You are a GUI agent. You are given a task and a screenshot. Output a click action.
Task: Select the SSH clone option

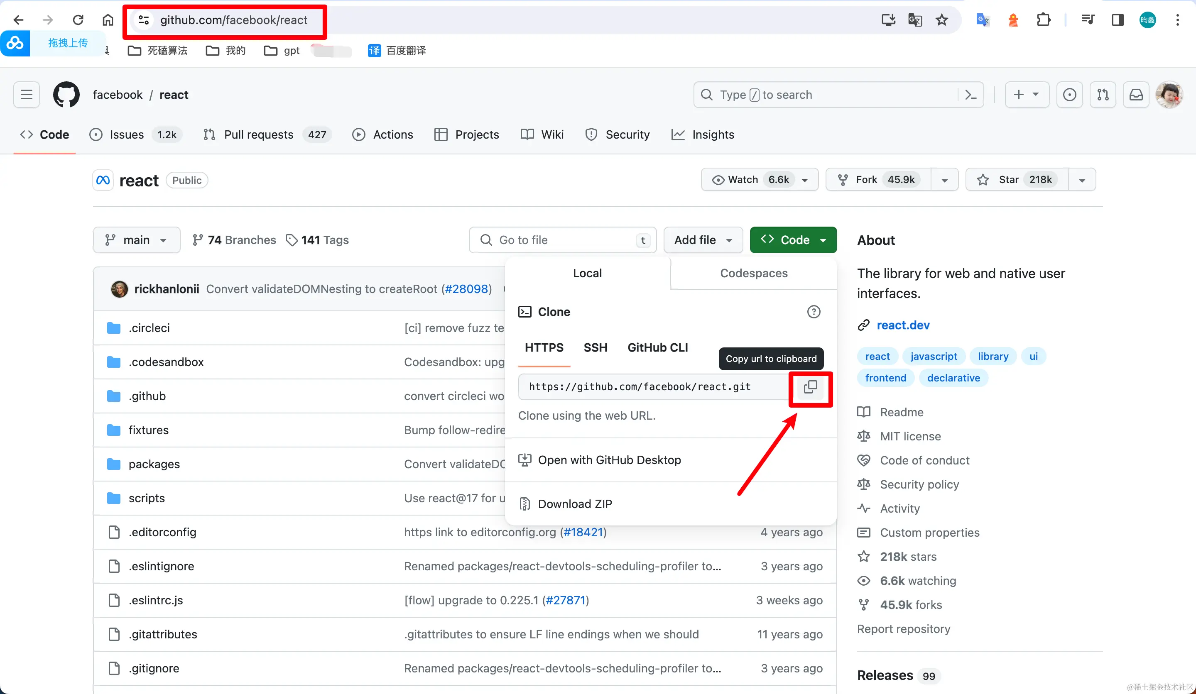coord(595,348)
